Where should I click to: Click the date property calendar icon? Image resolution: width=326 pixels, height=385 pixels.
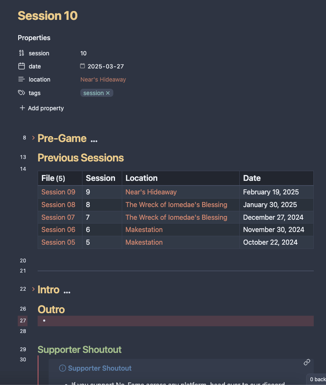click(x=22, y=66)
